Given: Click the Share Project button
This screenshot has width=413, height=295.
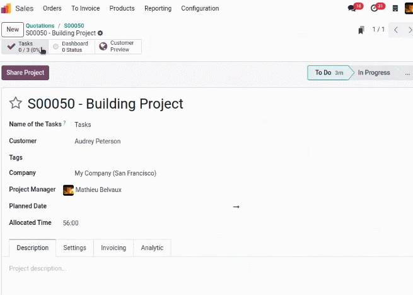Looking at the screenshot, I should coord(25,73).
